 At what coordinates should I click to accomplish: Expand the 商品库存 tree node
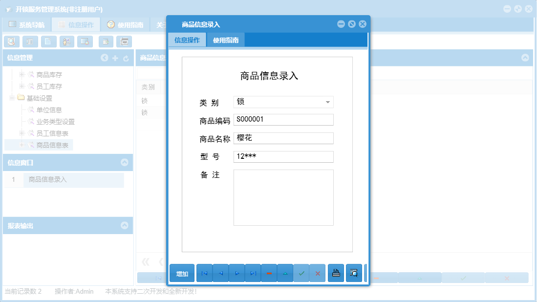coord(22,74)
